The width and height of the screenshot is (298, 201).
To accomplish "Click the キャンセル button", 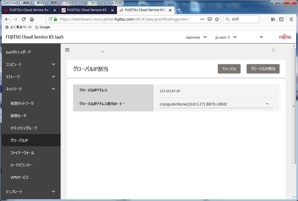I will (229, 69).
